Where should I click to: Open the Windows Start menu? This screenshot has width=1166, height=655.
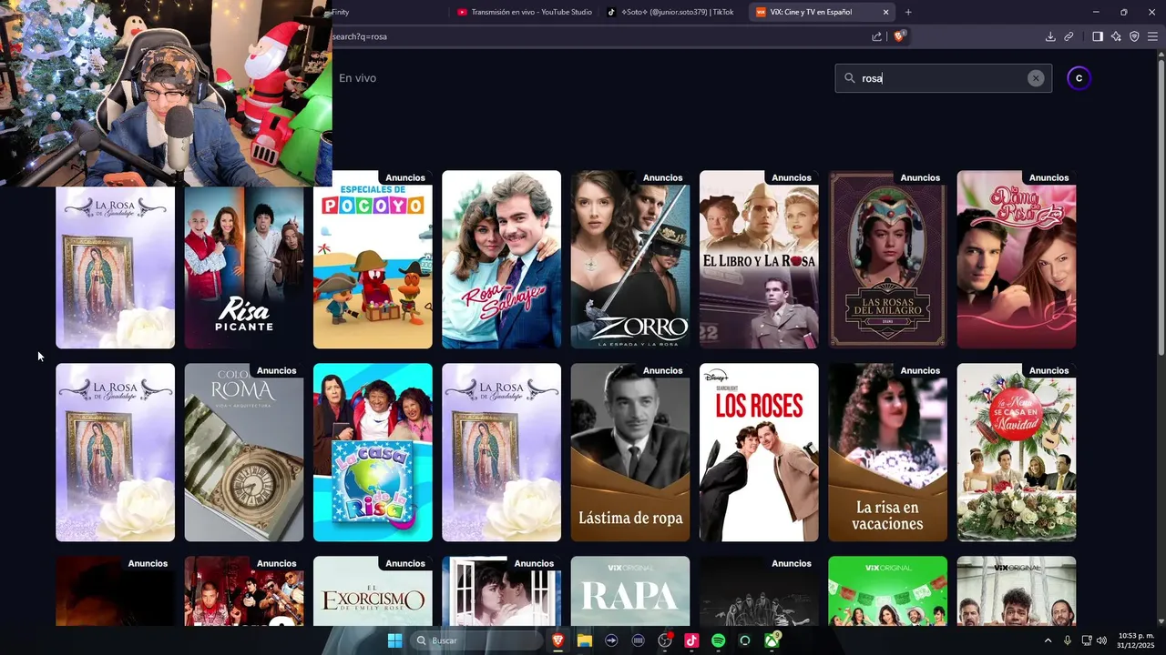tap(394, 640)
